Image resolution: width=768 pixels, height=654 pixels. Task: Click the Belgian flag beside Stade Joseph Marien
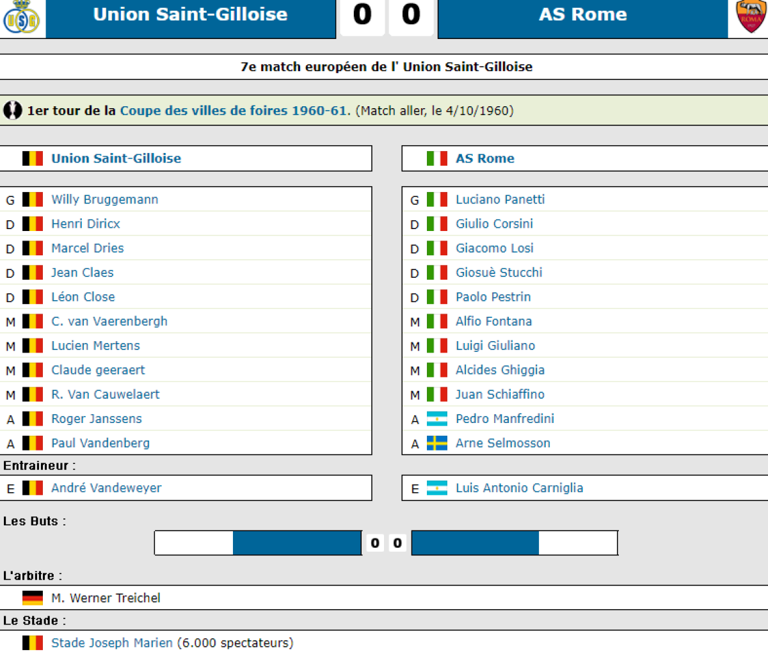33,643
